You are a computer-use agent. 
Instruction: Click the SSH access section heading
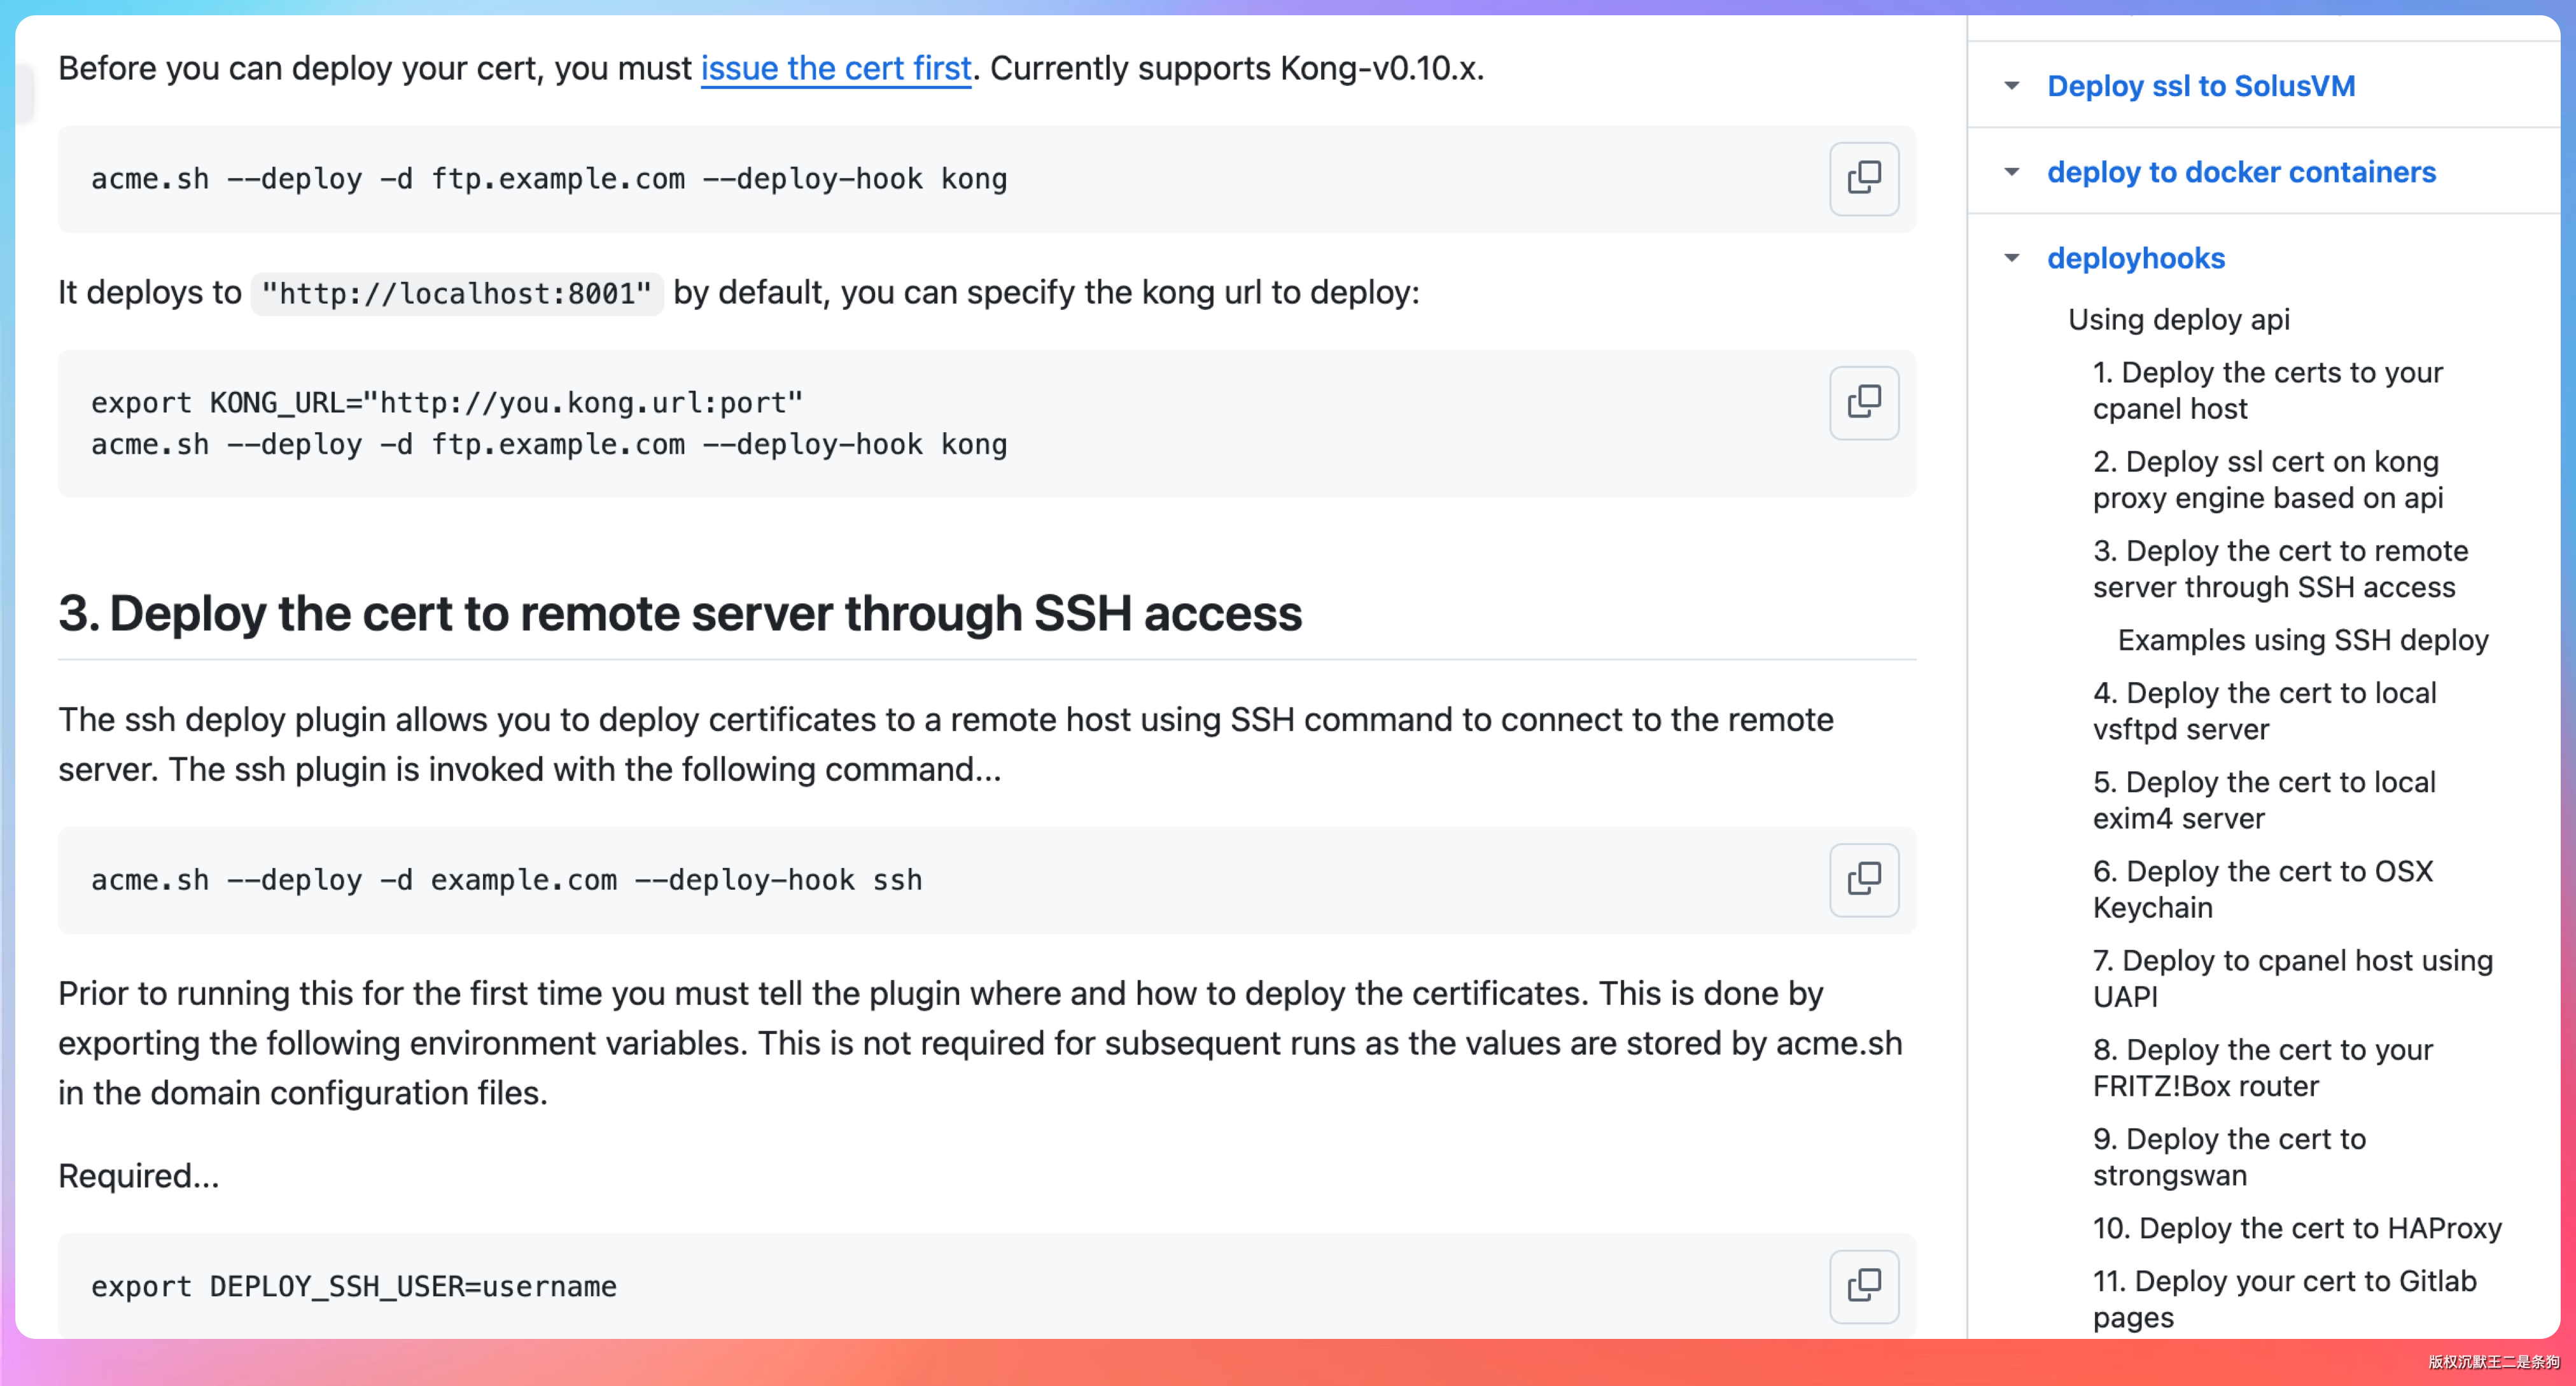pyautogui.click(x=680, y=613)
